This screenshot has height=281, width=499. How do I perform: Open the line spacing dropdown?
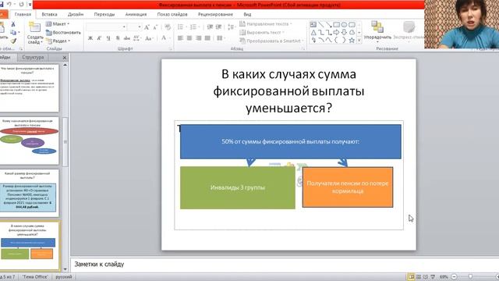coord(232,27)
